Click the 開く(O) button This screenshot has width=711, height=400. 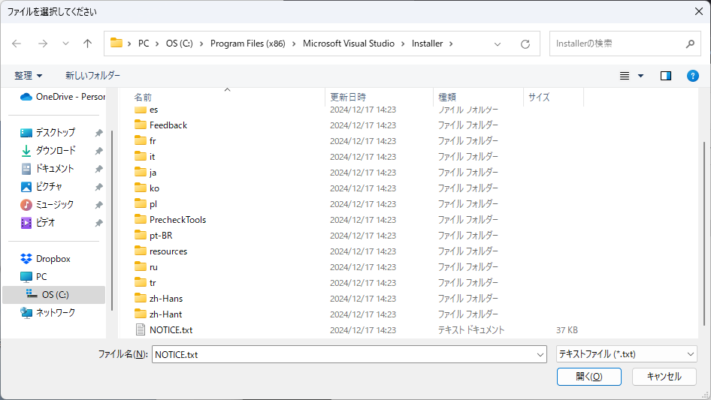tap(588, 377)
